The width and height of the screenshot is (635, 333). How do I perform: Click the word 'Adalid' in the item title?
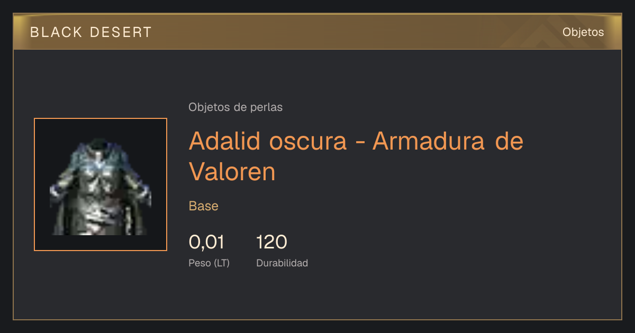[x=224, y=141]
